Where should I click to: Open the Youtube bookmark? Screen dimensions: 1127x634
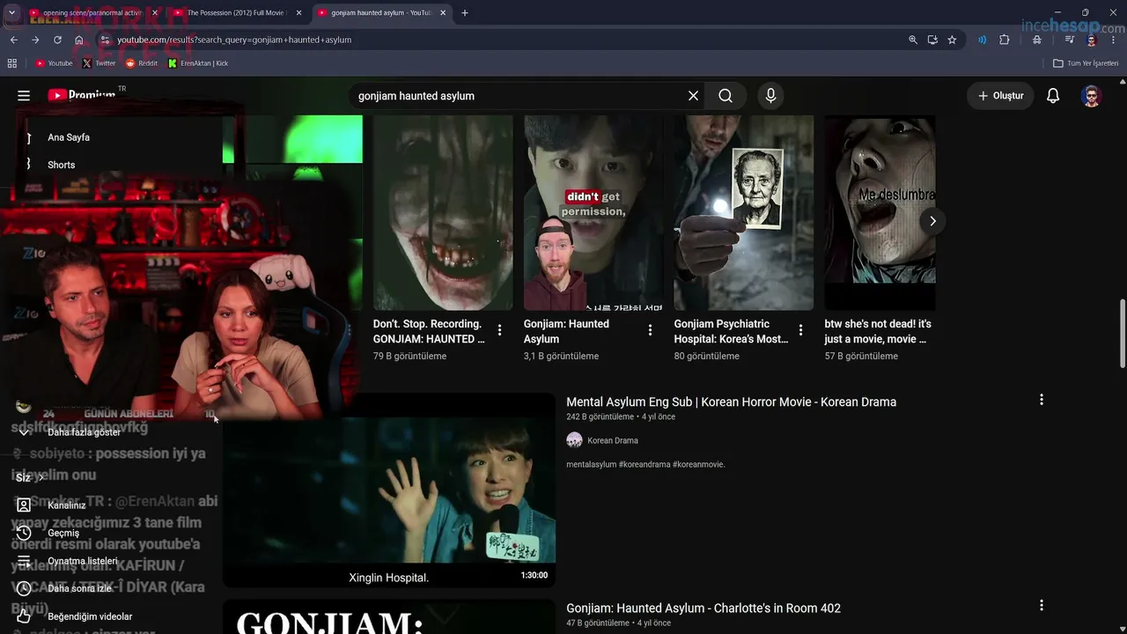pos(54,63)
